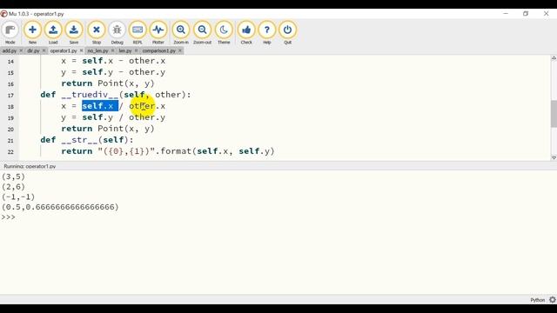Click the ">>>" prompt in output pane
The width and height of the screenshot is (557, 313).
coord(9,216)
